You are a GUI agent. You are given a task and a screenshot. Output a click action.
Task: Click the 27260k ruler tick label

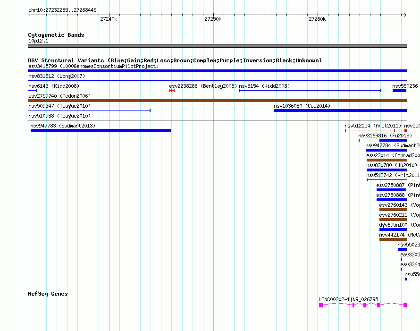tap(317, 19)
